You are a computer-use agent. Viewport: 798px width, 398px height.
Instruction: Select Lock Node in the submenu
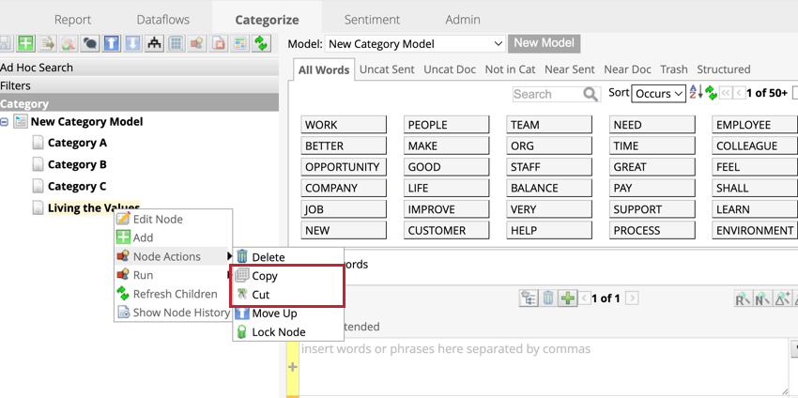(278, 332)
